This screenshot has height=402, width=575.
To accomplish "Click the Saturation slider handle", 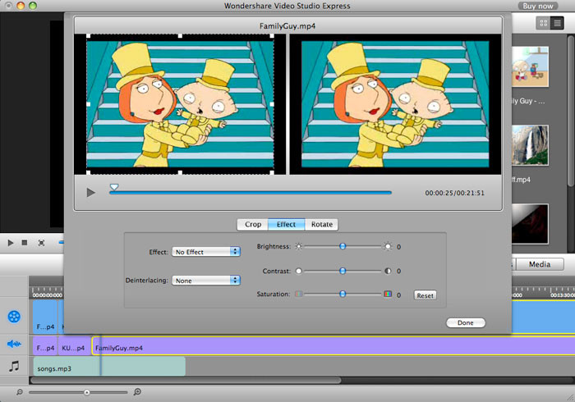I will 343,294.
